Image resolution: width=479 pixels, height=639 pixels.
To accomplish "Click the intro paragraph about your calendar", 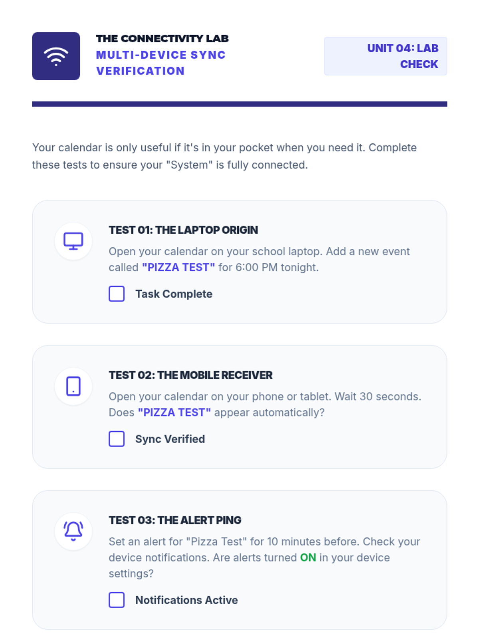I will 224,156.
